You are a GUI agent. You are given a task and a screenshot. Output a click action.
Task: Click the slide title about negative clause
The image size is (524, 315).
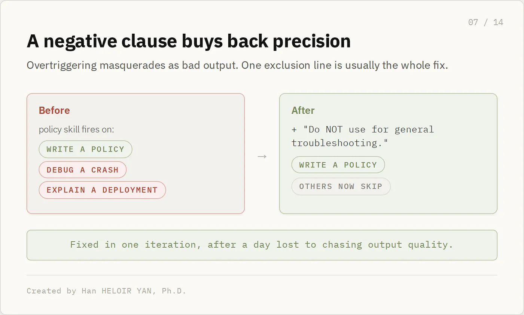pyautogui.click(x=189, y=41)
